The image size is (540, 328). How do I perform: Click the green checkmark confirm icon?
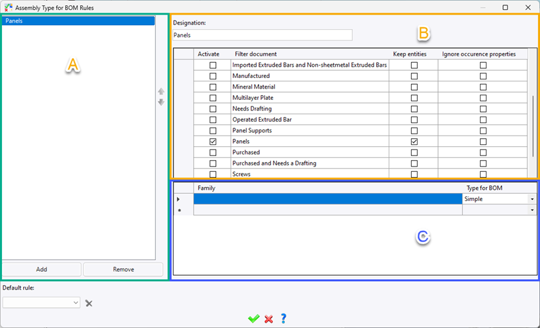253,319
